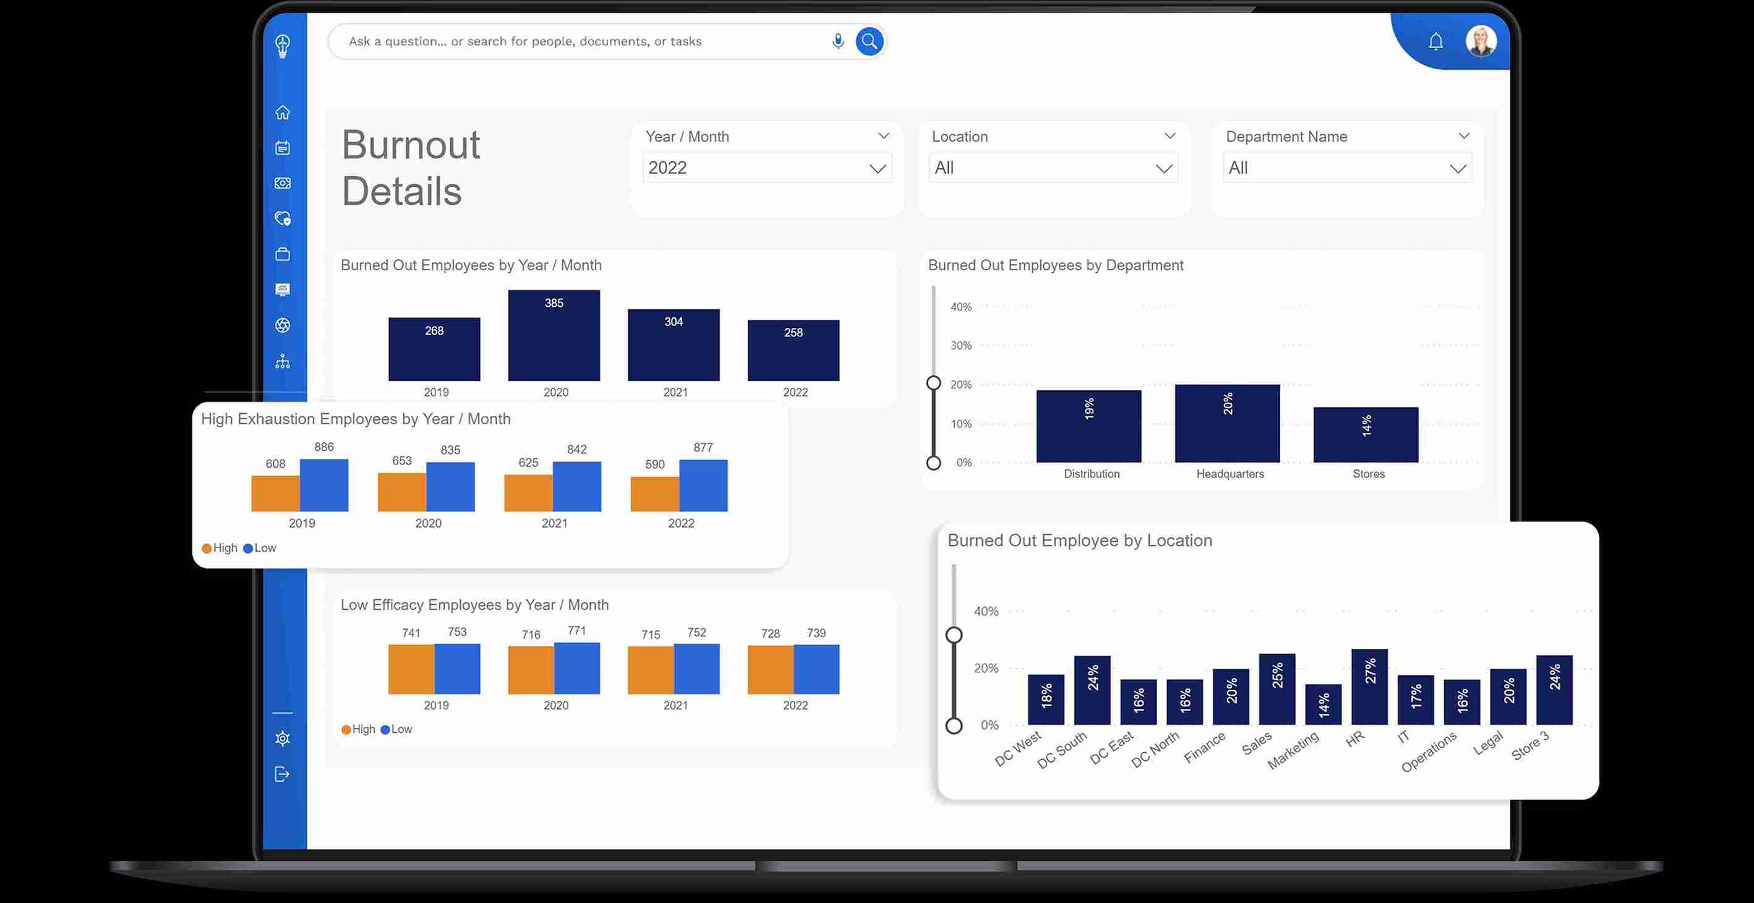Open the calendar icon in sidebar
The height and width of the screenshot is (903, 1754).
[283, 148]
